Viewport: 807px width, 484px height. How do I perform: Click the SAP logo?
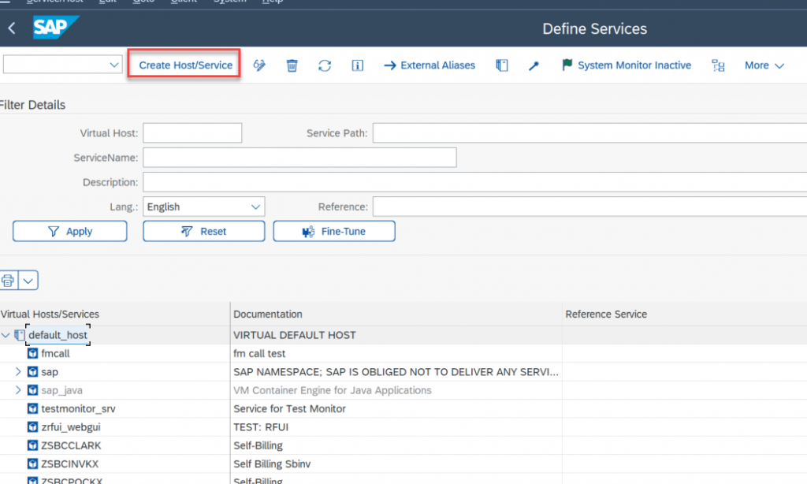click(56, 28)
